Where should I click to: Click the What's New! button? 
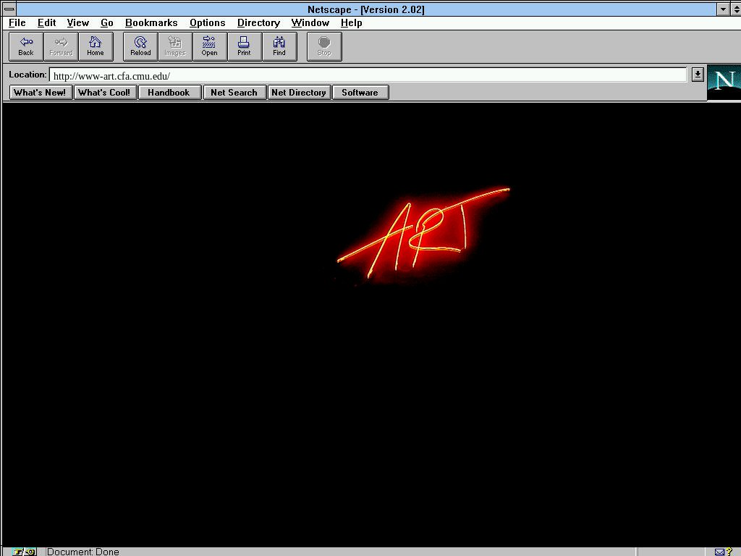[40, 93]
